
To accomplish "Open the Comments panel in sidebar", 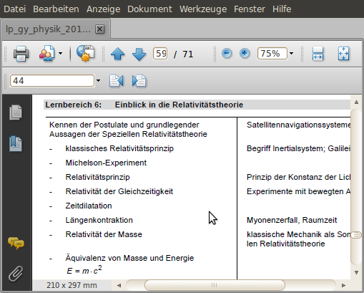I will click(16, 243).
